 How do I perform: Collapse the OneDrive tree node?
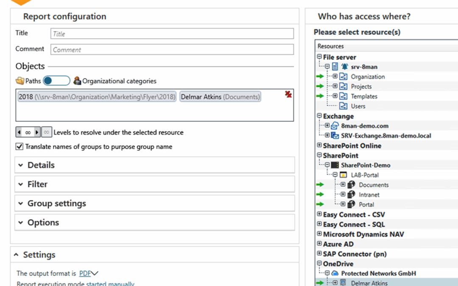pos(319,263)
